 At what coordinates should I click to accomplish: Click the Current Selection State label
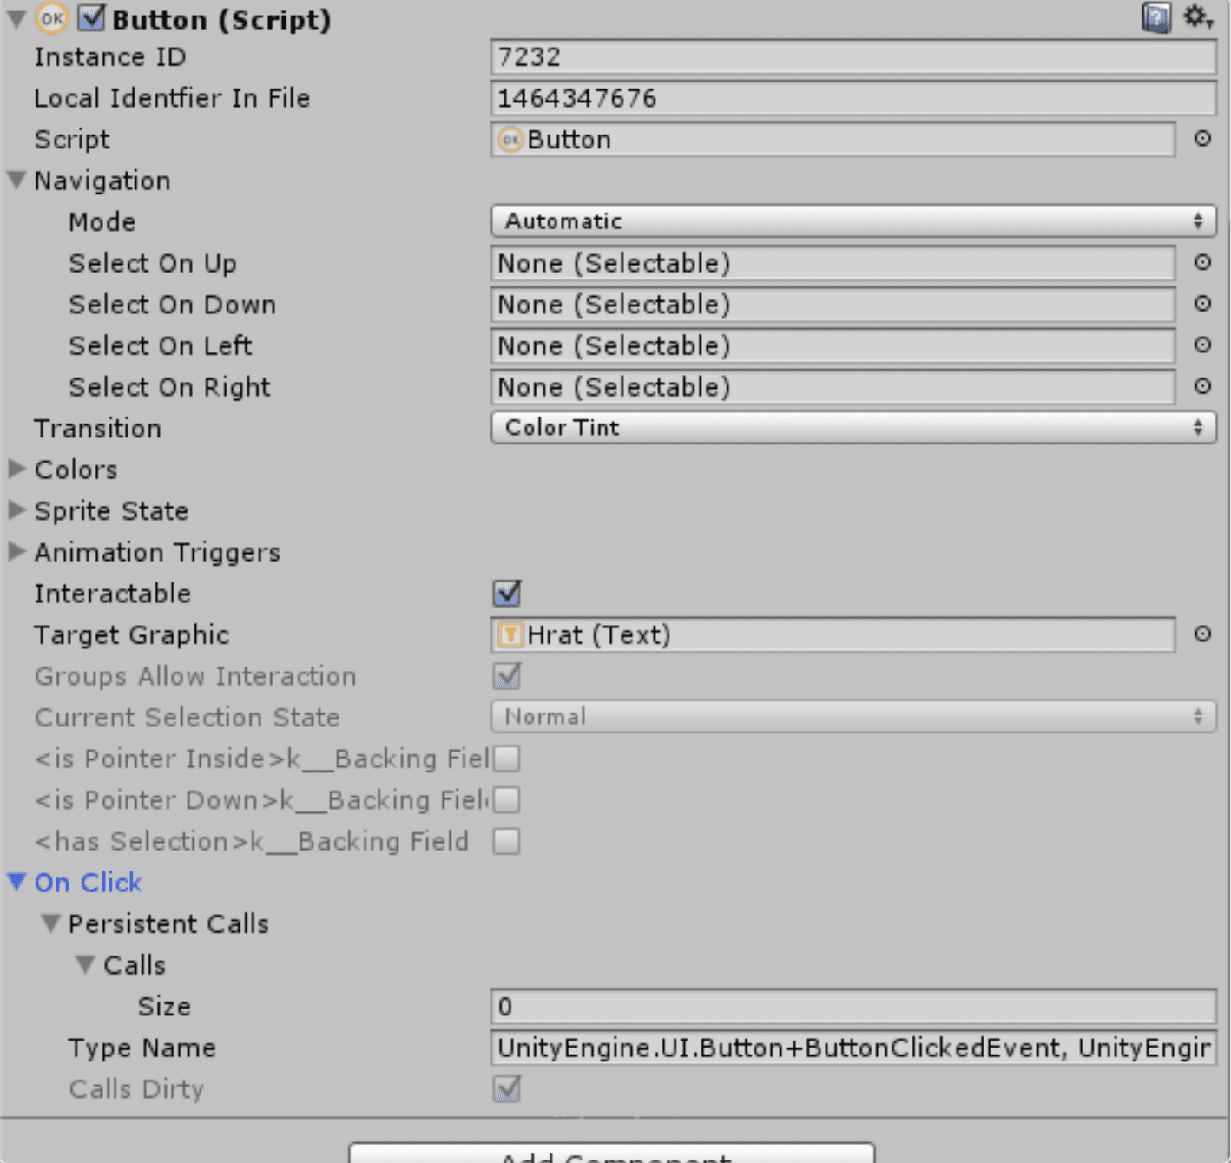point(188,718)
